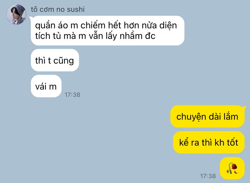250x183 pixels.
Task: Select the message starting "quần áo m chiếm"
Action: point(107,30)
